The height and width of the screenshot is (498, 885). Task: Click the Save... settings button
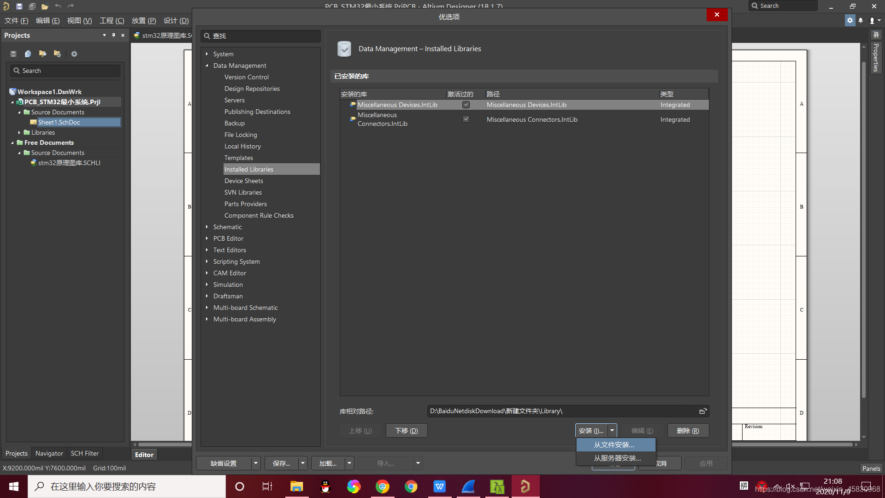281,463
